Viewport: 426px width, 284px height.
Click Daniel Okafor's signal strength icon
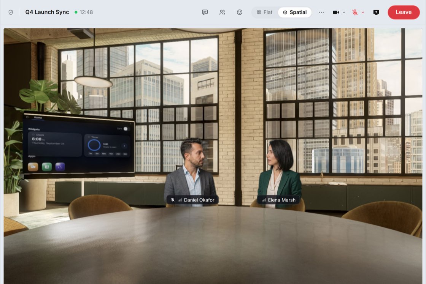(x=180, y=200)
